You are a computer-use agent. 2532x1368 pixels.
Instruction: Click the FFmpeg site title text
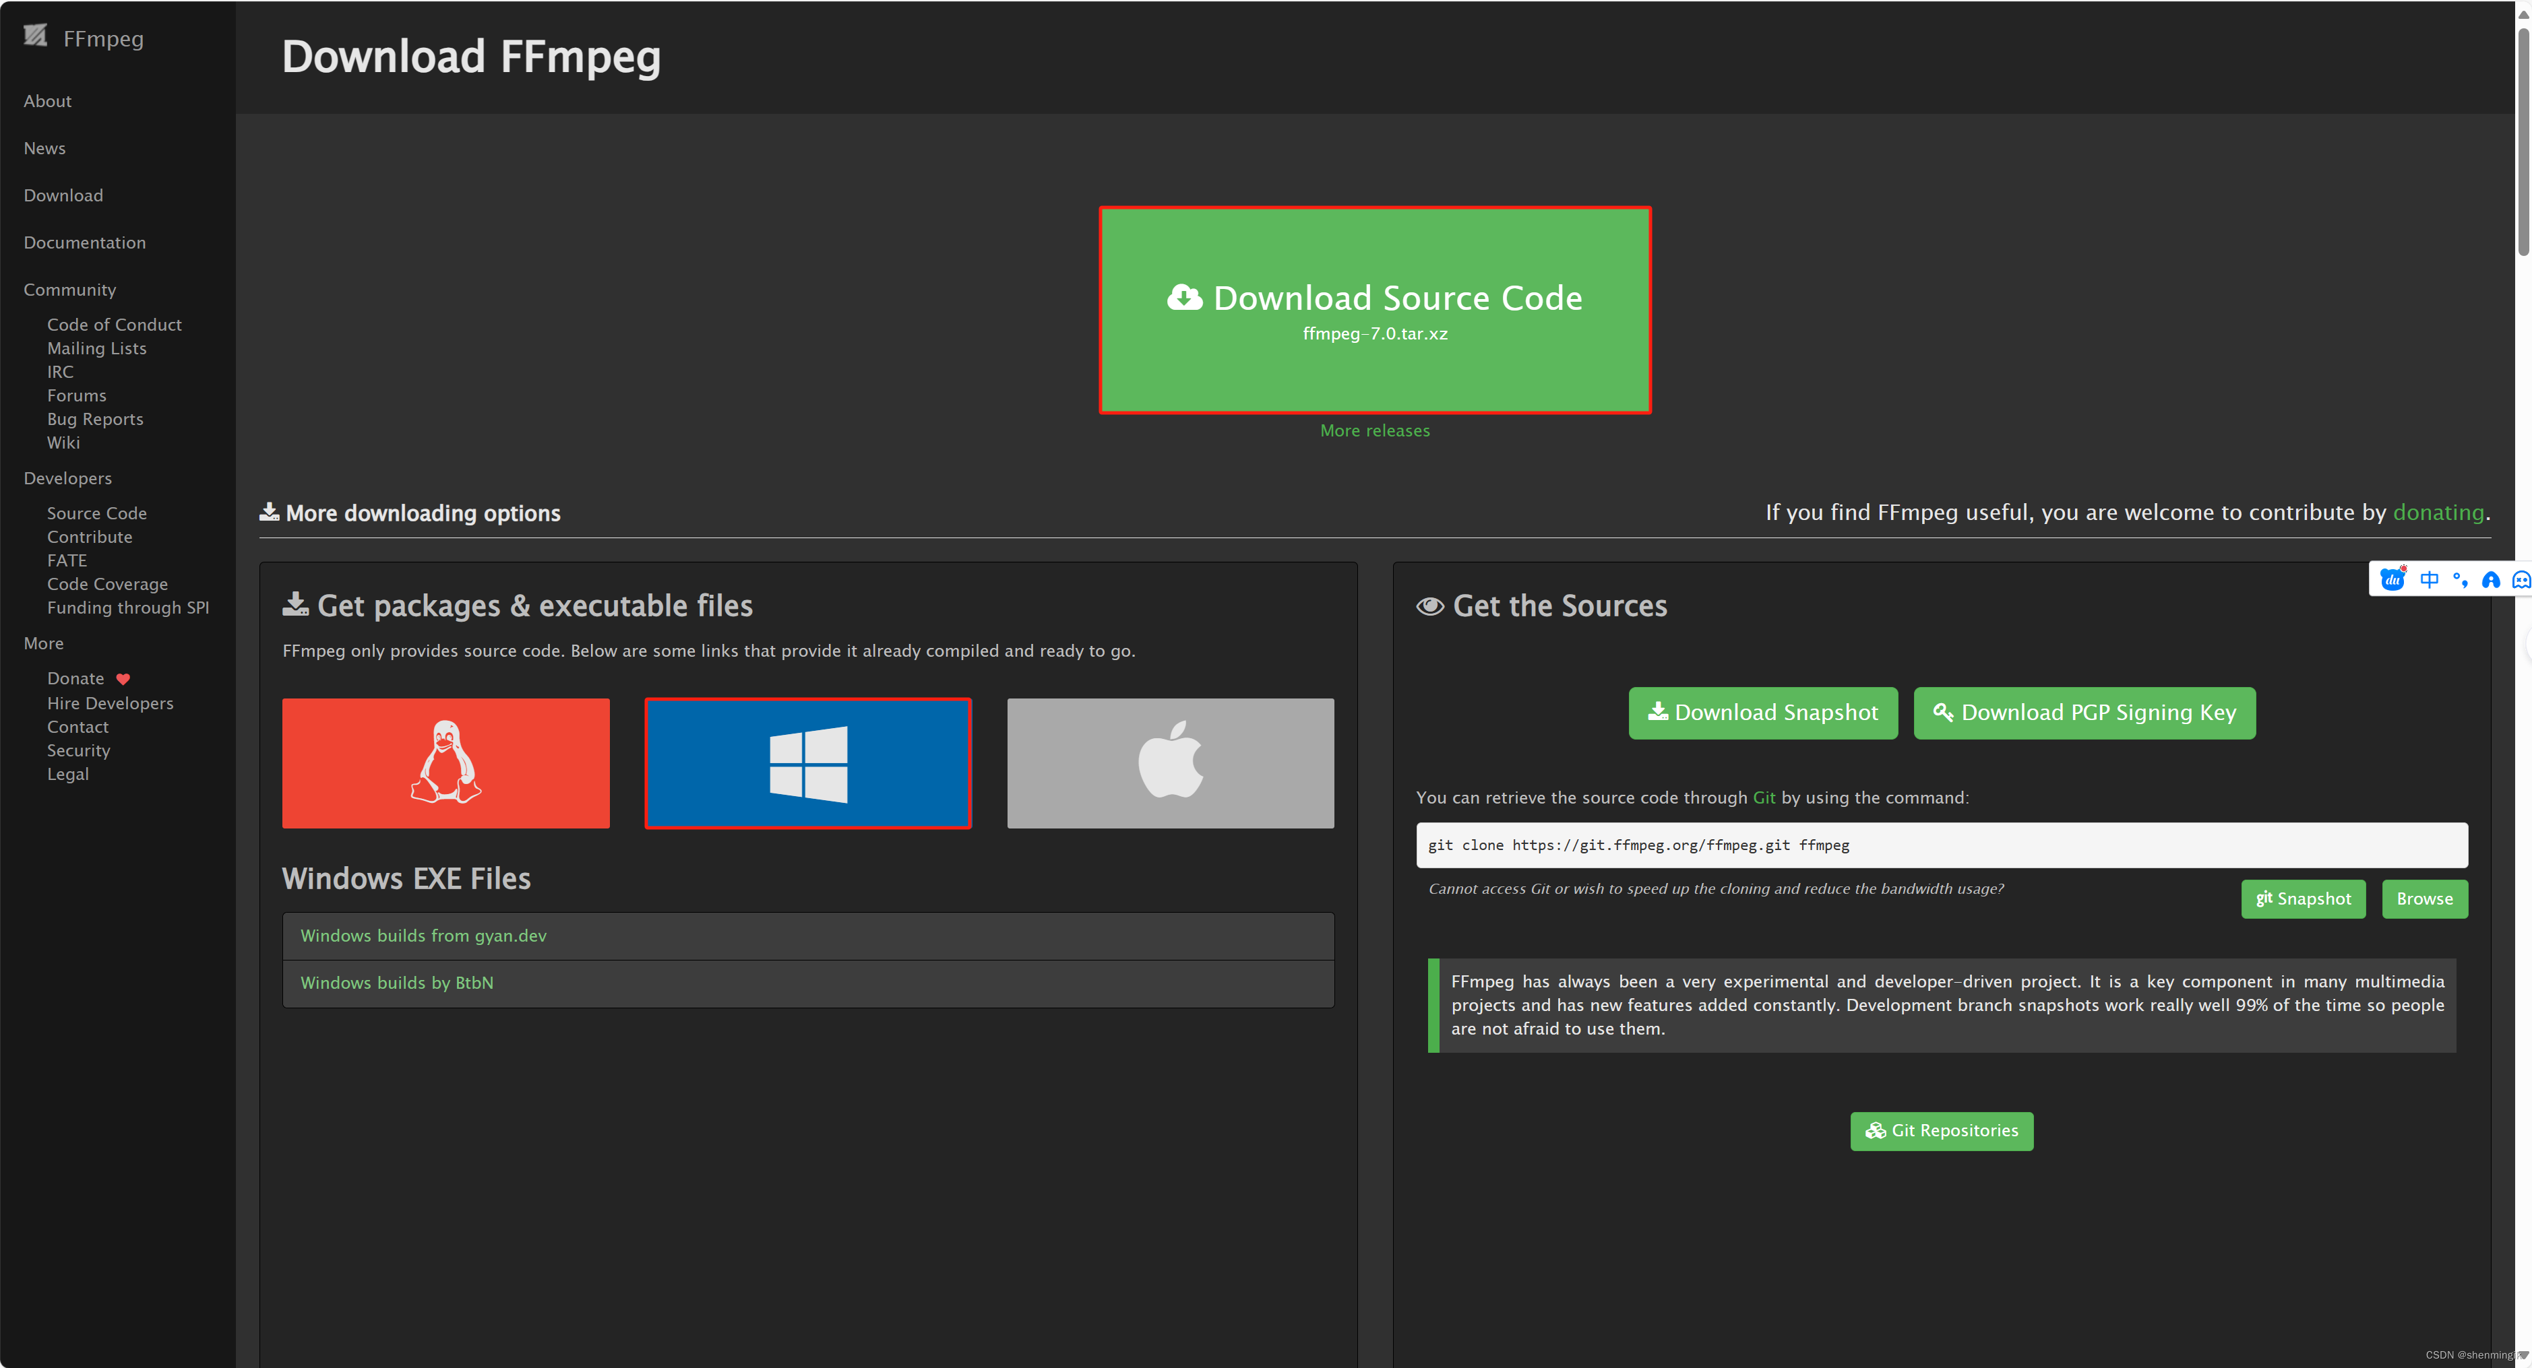coord(103,38)
